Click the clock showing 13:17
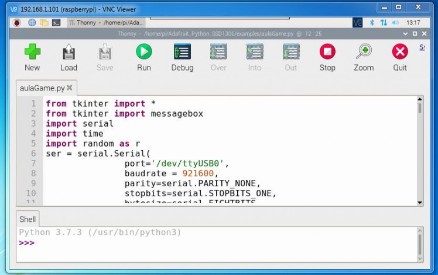The image size is (438, 275). click(413, 23)
